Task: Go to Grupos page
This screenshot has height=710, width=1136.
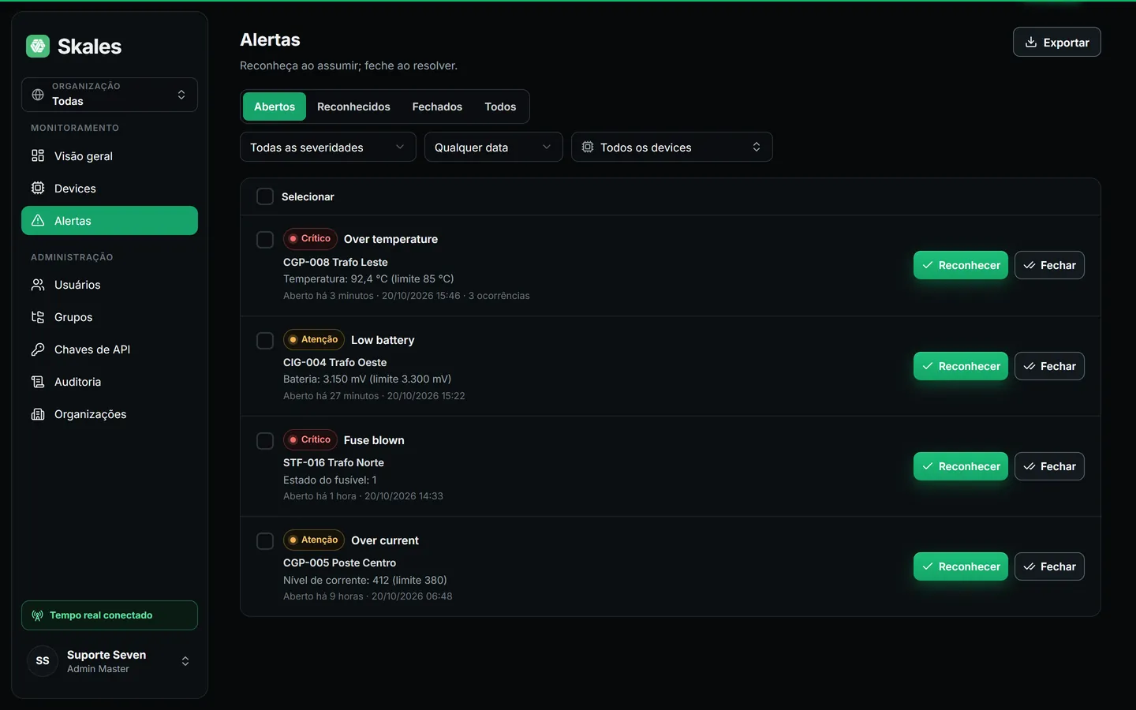Action: tap(110, 316)
